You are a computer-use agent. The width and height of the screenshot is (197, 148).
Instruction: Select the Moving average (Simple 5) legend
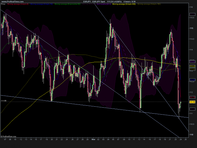click(18, 4)
